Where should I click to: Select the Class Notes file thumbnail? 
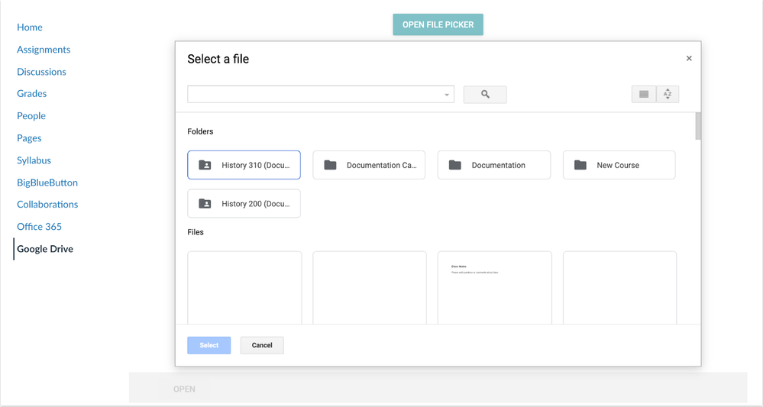pyautogui.click(x=494, y=287)
